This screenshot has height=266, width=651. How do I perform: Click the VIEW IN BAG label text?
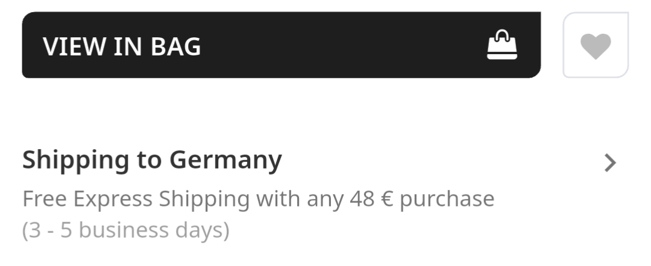(x=122, y=46)
